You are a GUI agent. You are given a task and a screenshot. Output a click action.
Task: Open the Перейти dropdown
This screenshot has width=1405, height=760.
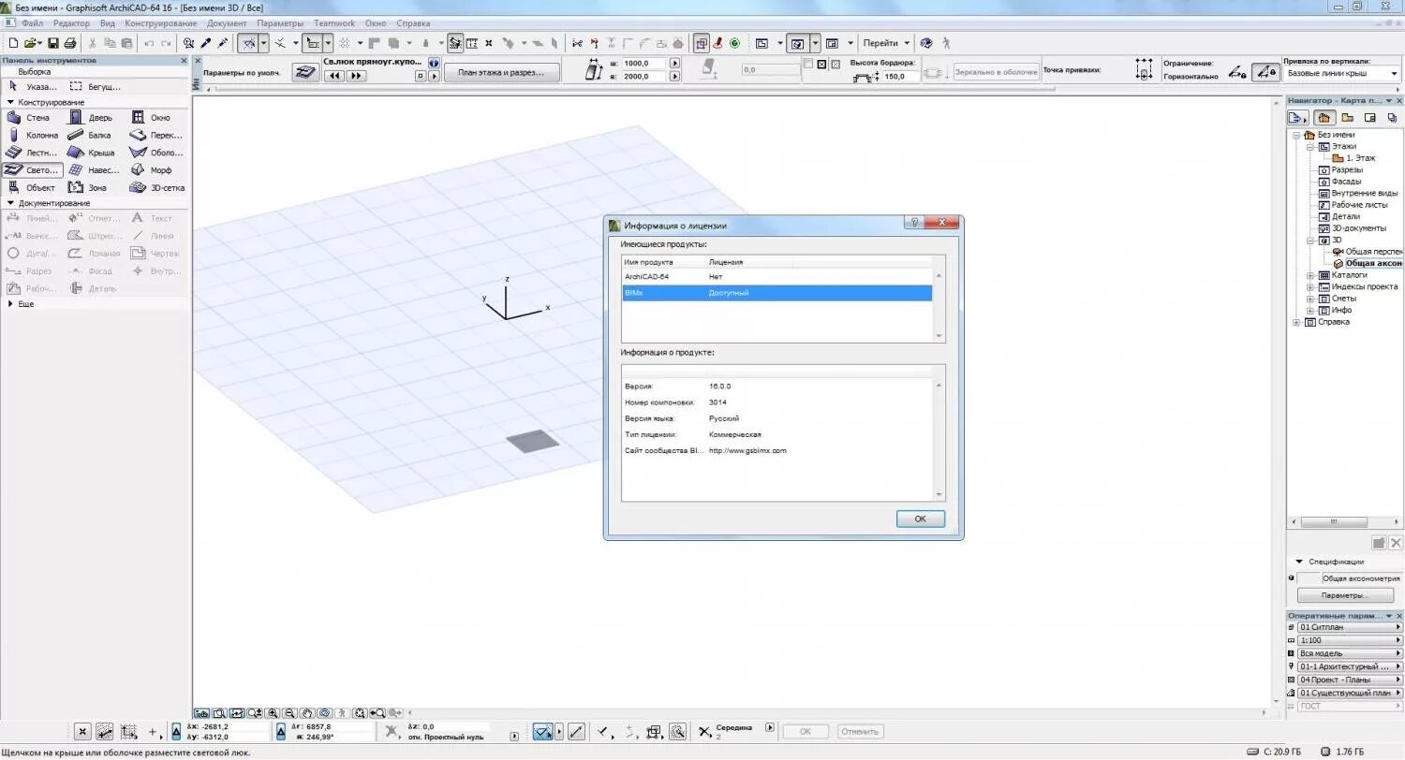point(885,43)
